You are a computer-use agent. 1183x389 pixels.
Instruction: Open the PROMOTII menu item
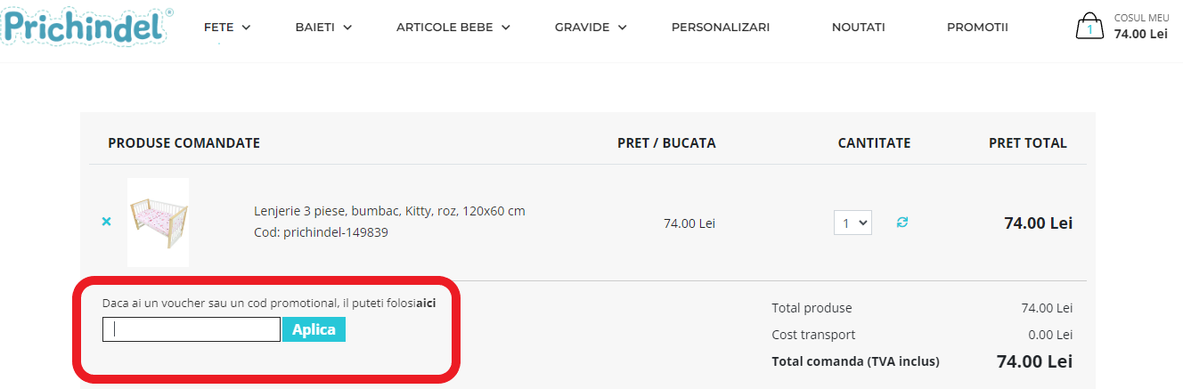[x=977, y=28]
